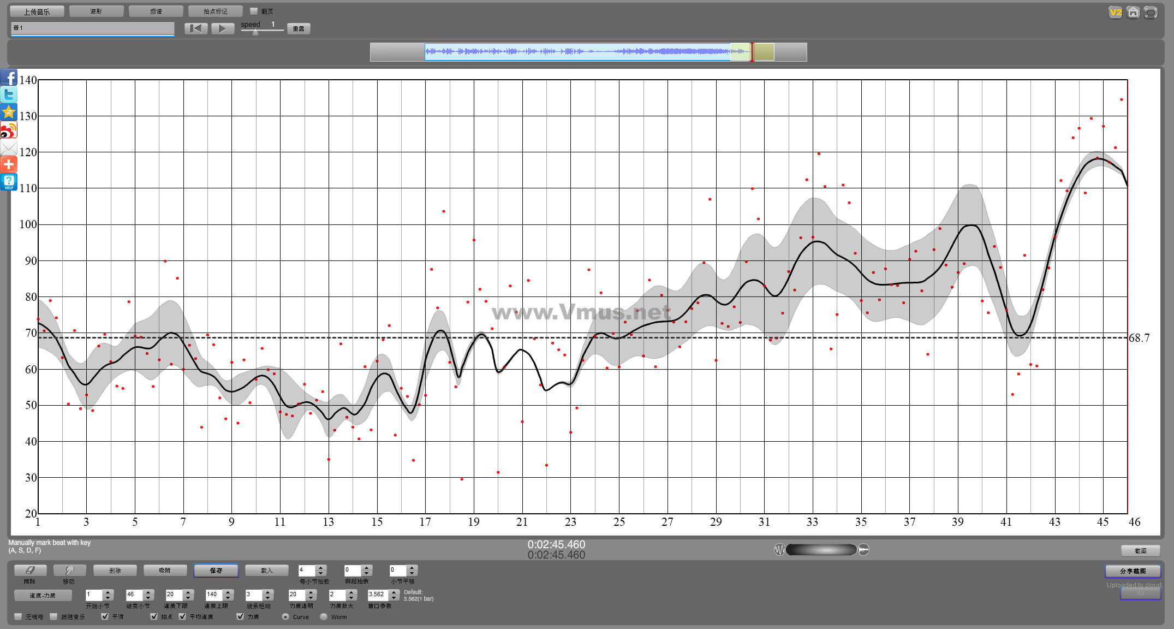Image resolution: width=1174 pixels, height=629 pixels.
Task: Increase the 速度上限 tempo upper limit stepper
Action: coord(228,592)
